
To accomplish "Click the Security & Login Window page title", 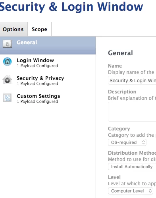I will pyautogui.click(x=71, y=7).
